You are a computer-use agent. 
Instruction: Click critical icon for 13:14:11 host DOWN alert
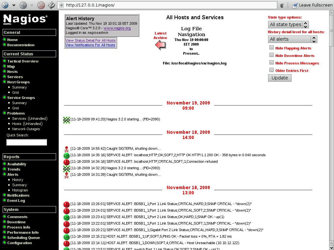click(67, 243)
